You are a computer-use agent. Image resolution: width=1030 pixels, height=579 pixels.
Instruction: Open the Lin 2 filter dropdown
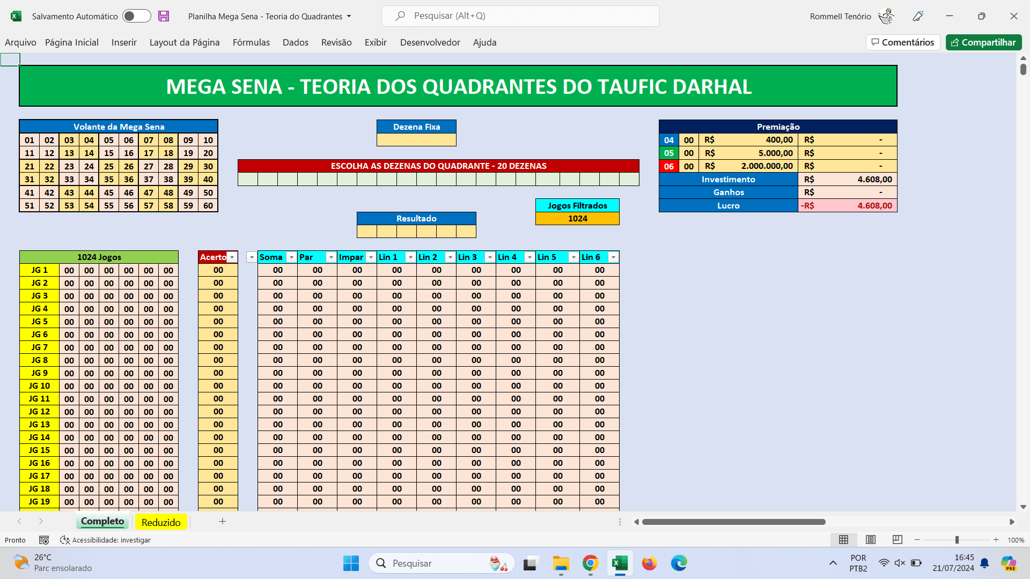point(450,257)
